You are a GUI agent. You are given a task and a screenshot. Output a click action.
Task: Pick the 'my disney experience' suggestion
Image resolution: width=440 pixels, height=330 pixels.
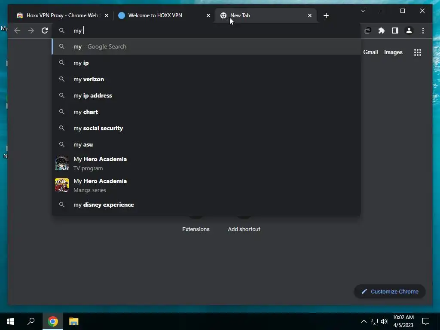click(x=206, y=205)
